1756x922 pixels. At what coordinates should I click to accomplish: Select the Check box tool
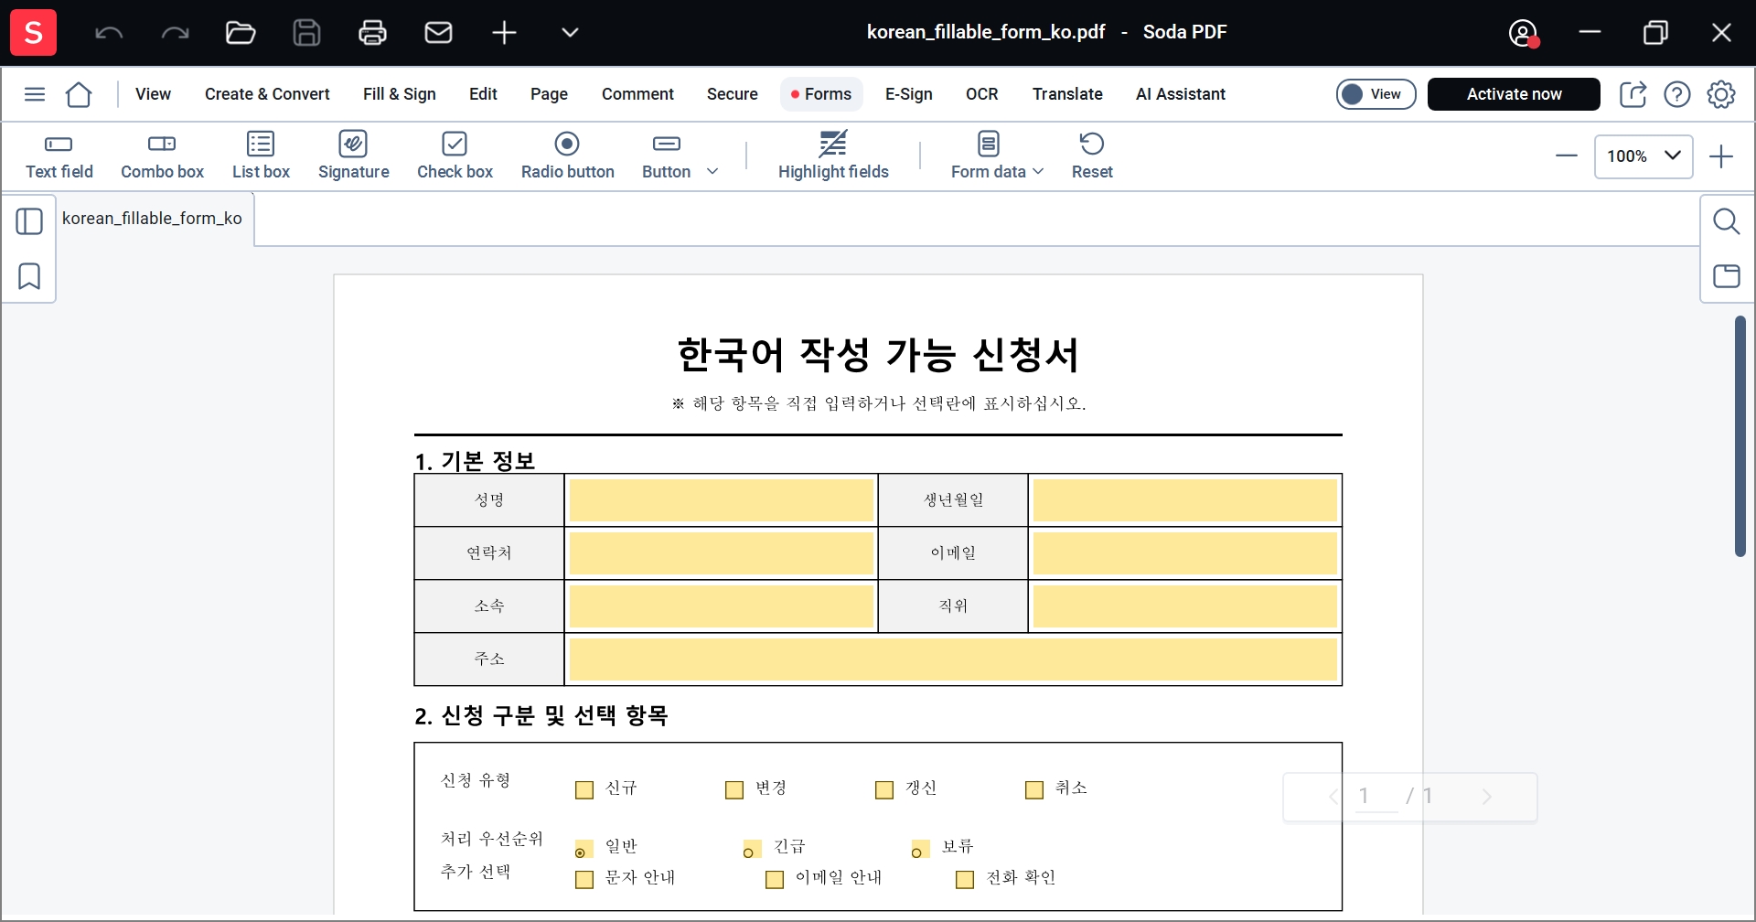click(455, 156)
